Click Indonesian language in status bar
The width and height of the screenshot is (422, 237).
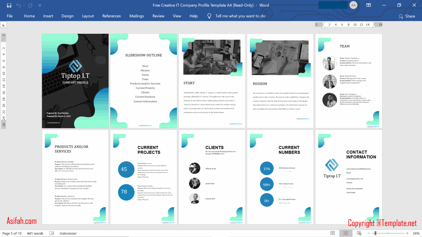68,233
